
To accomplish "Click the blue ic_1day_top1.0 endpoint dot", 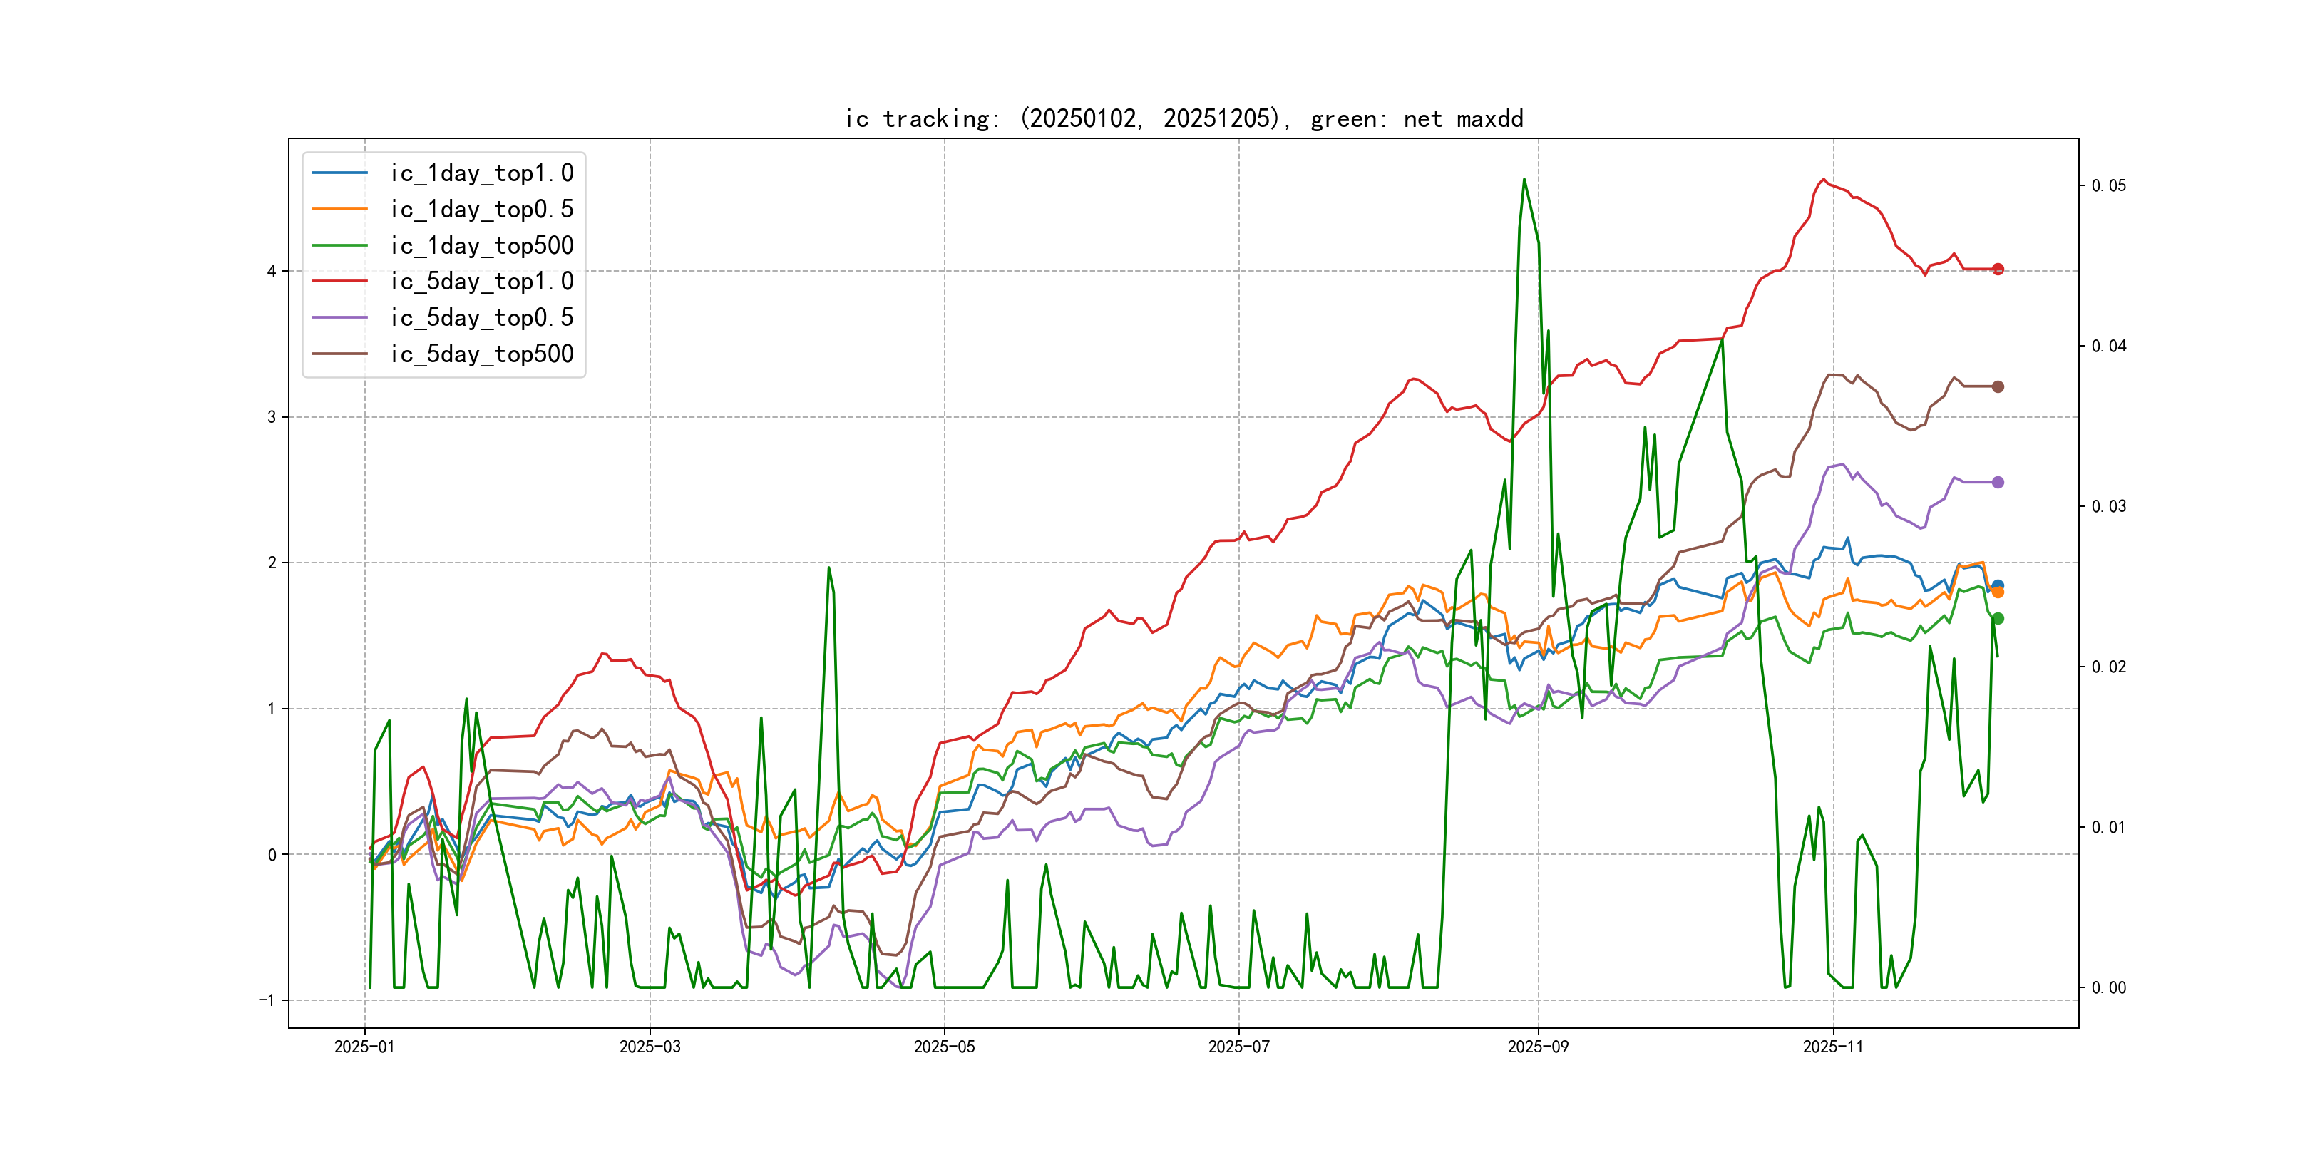I will (x=1997, y=585).
